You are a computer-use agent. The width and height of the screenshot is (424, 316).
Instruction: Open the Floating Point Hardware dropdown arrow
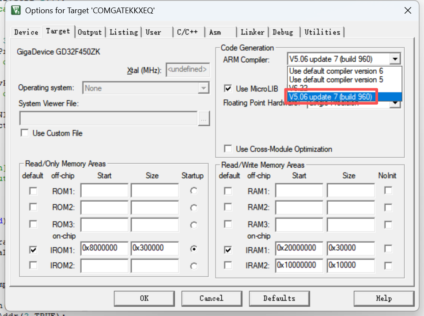coord(395,104)
